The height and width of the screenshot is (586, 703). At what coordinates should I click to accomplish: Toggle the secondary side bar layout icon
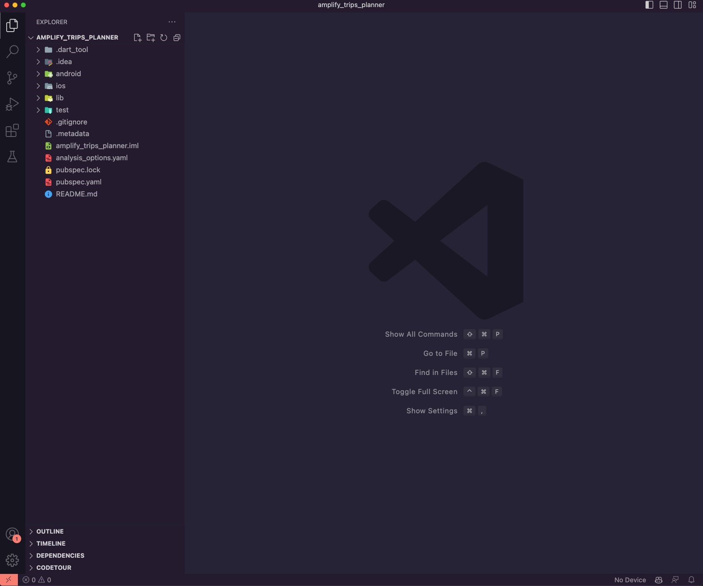[678, 5]
